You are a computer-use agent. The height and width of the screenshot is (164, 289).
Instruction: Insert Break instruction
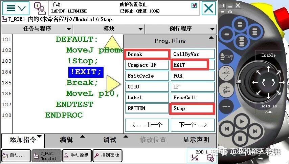[147, 54]
